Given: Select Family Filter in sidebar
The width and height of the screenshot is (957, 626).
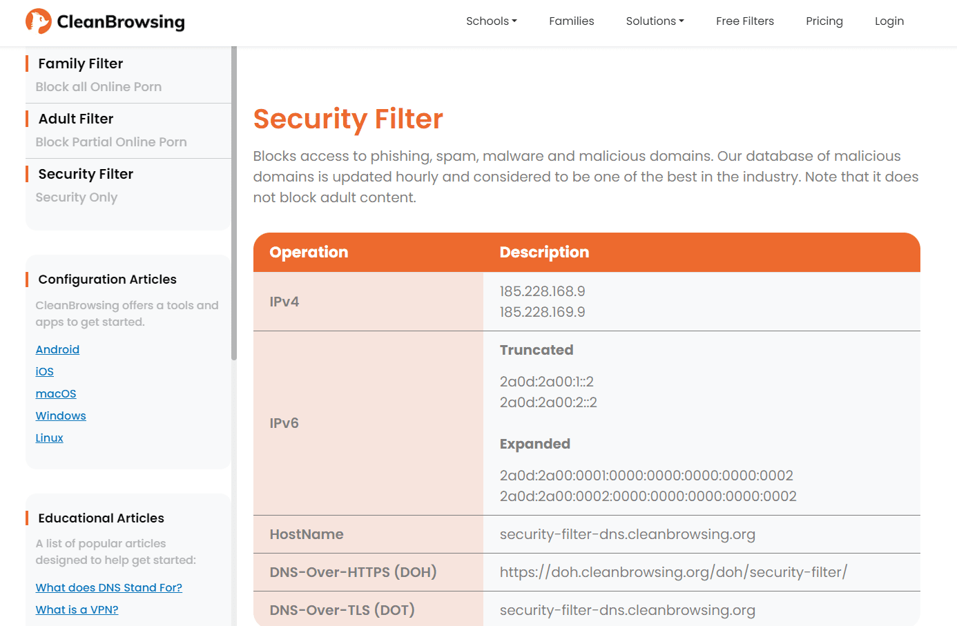Looking at the screenshot, I should [81, 64].
